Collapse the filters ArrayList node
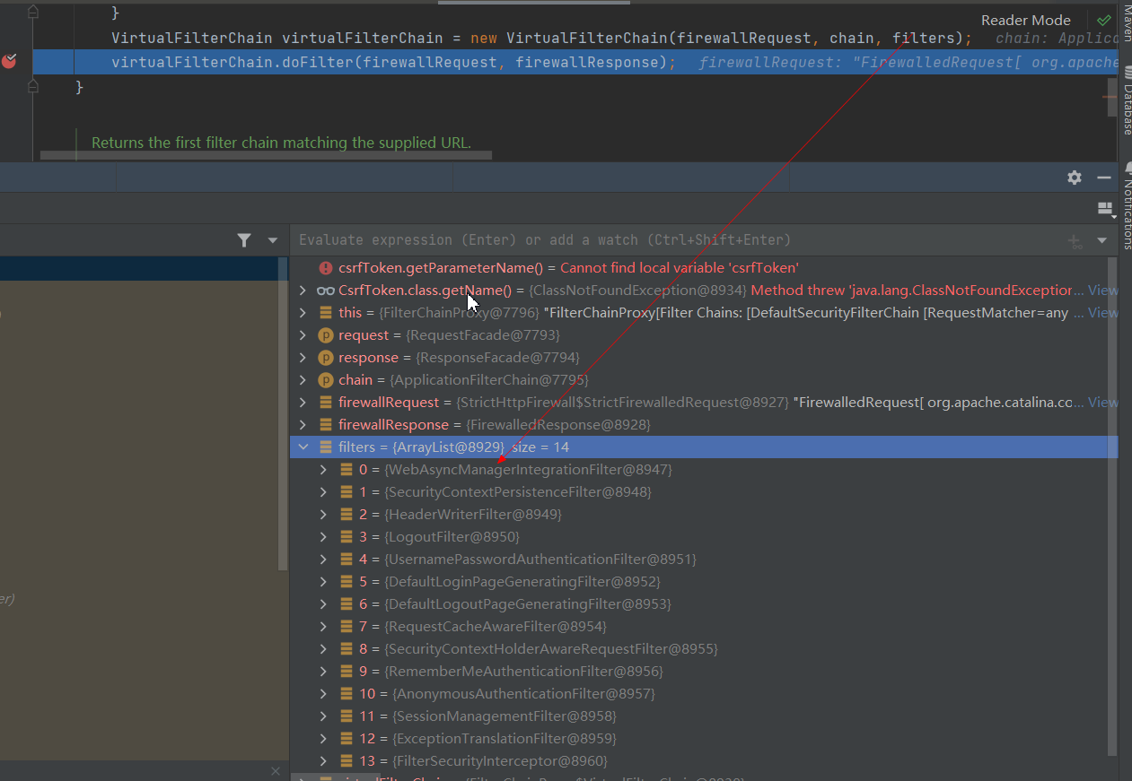 (303, 447)
